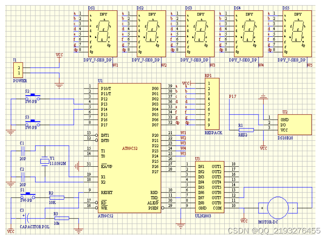Screen dimensions: 327x239
Task: Click the P17 net label near U2
Action: point(232,96)
